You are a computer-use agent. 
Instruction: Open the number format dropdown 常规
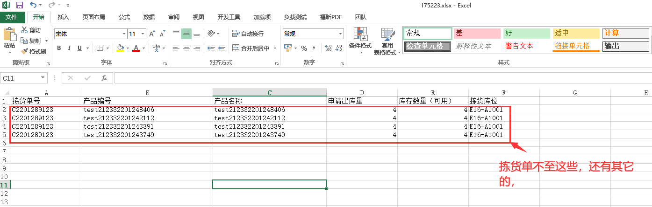pyautogui.click(x=340, y=34)
